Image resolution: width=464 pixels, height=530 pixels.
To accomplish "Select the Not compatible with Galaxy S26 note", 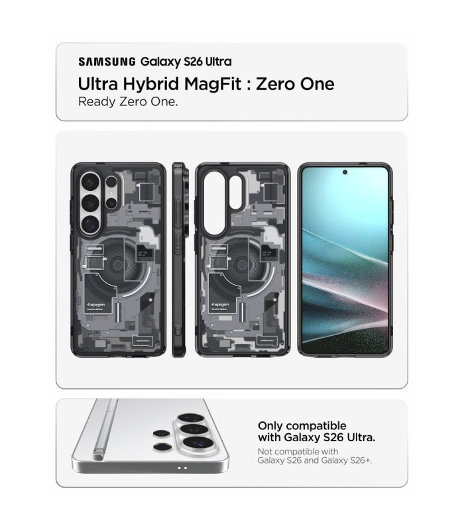I will [314, 456].
